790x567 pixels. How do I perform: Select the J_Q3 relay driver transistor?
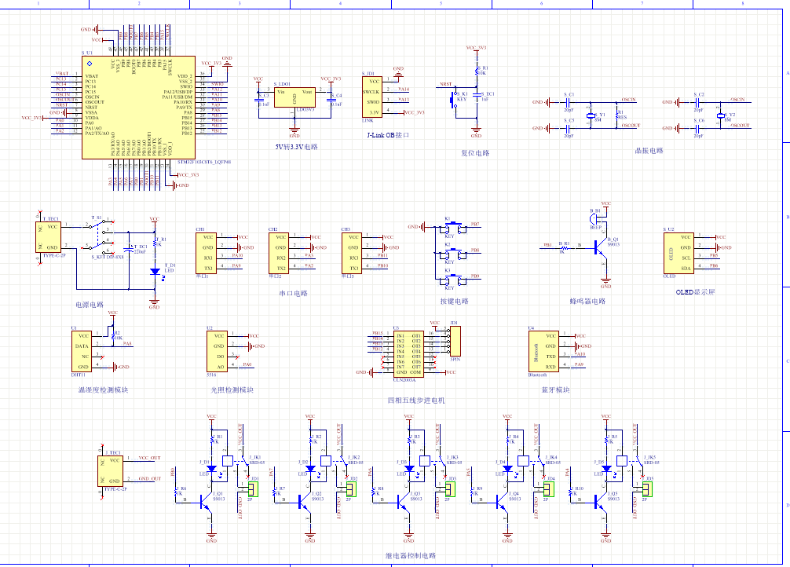(x=407, y=499)
